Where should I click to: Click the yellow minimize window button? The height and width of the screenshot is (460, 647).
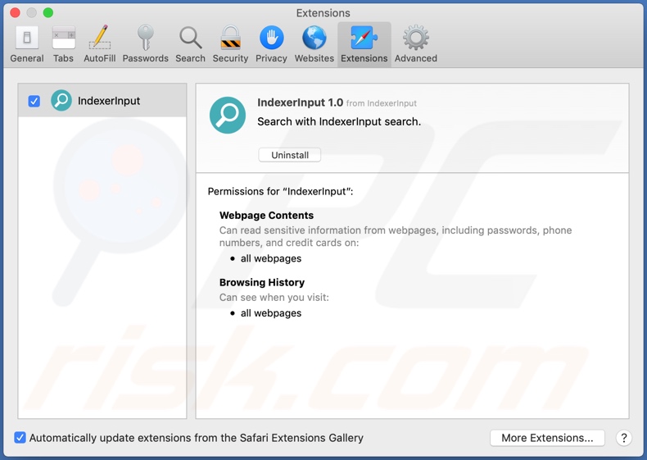(x=32, y=13)
